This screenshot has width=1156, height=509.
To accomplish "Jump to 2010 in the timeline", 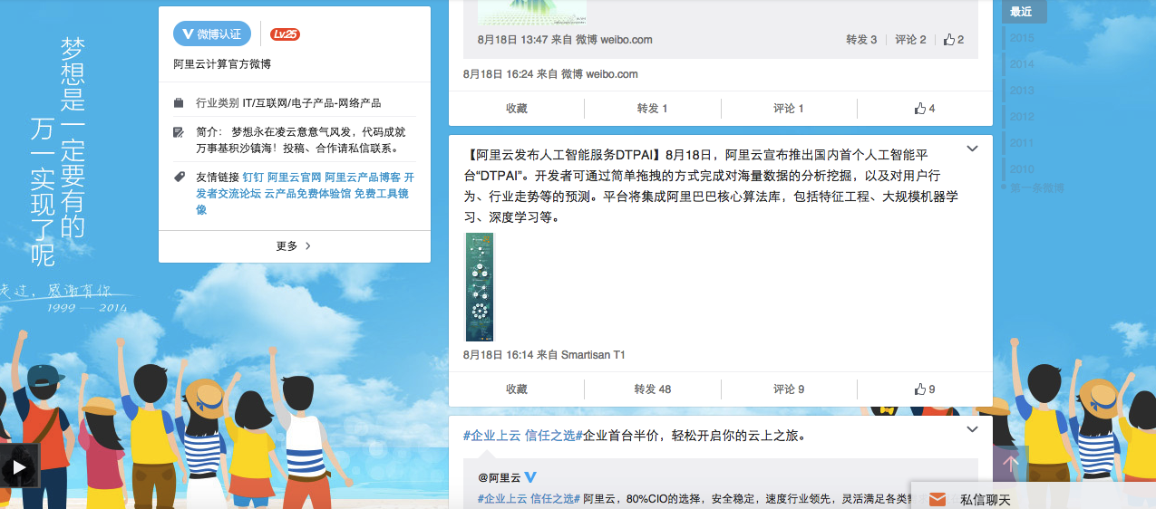I will pos(1022,169).
